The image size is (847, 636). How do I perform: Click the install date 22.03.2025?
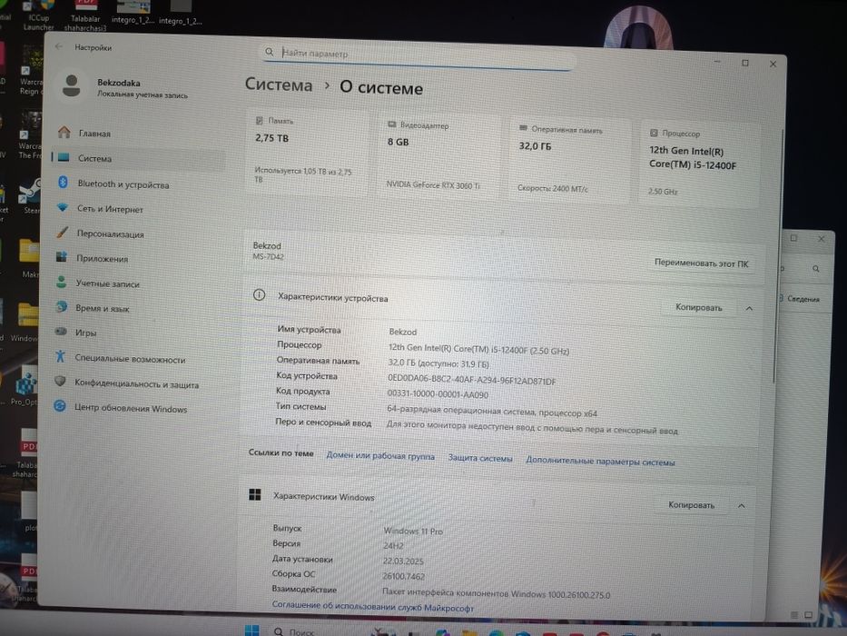(x=403, y=561)
